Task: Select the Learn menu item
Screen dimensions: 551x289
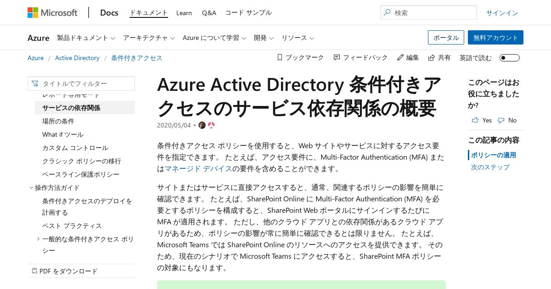Action: [x=184, y=13]
